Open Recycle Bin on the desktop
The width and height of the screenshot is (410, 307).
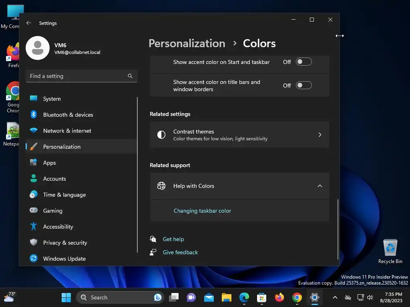390,251
